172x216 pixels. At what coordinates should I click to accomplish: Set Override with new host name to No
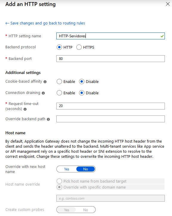(x=86, y=169)
